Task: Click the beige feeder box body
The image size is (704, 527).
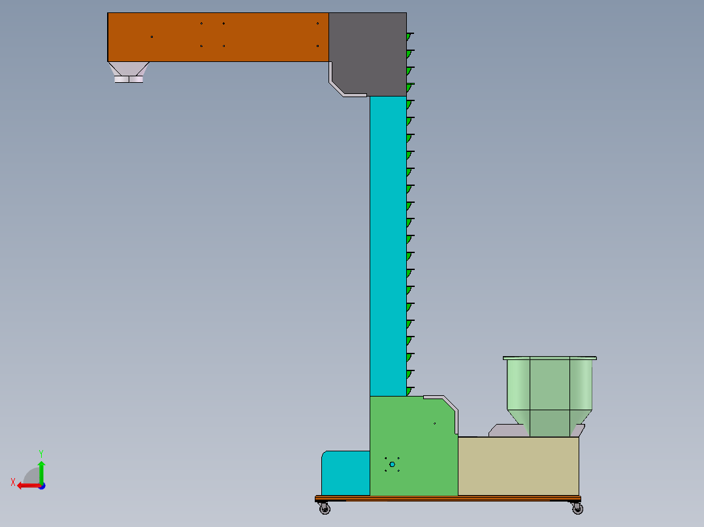Action: pyautogui.click(x=519, y=466)
